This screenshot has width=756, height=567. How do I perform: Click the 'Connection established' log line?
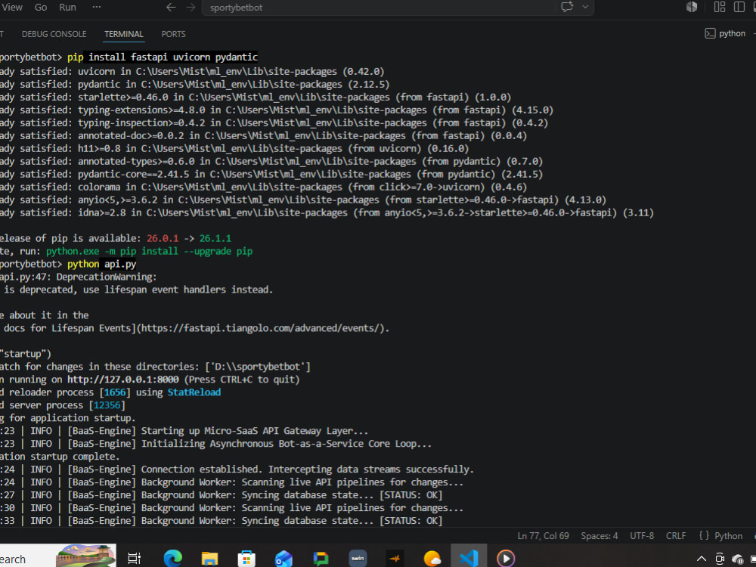pyautogui.click(x=237, y=469)
